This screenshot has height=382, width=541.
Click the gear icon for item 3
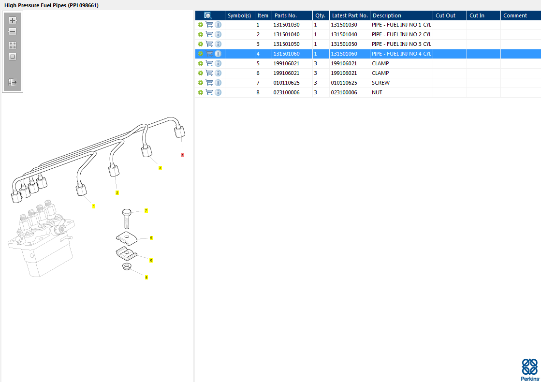(201, 44)
